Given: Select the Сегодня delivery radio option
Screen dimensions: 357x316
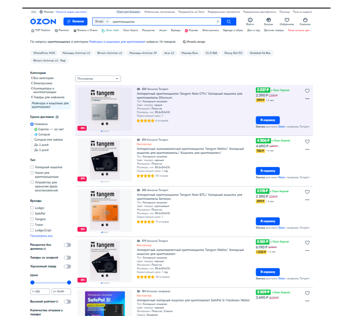Looking at the screenshot, I should [x=32, y=135].
